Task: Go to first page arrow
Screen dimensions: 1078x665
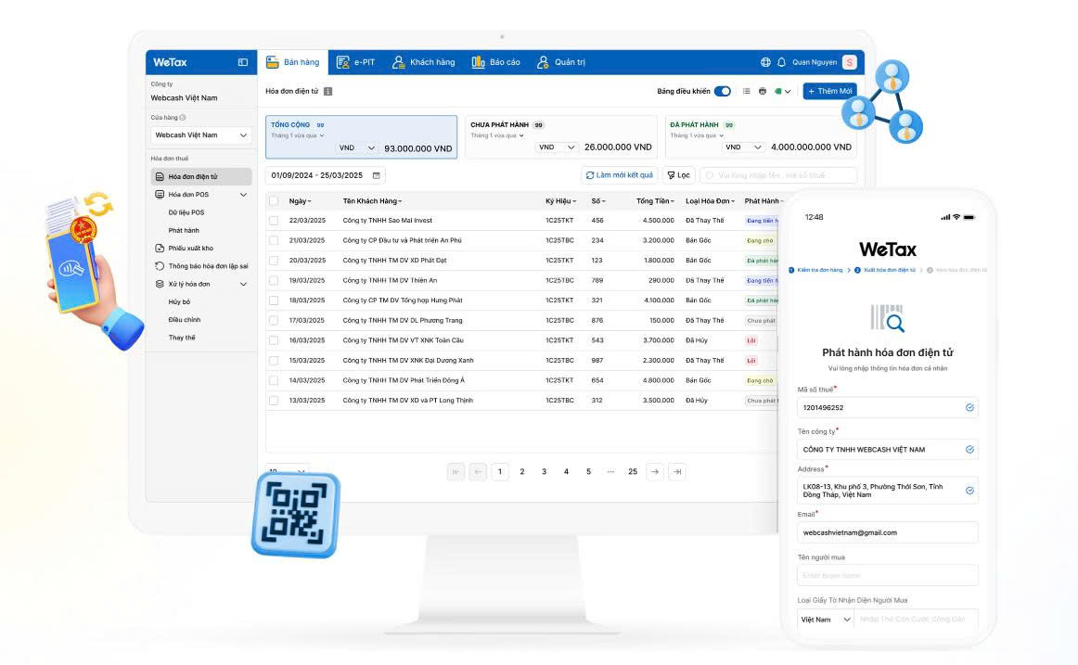Action: [x=456, y=472]
